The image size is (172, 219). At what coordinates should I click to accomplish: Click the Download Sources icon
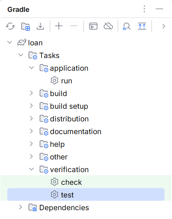pos(40,26)
